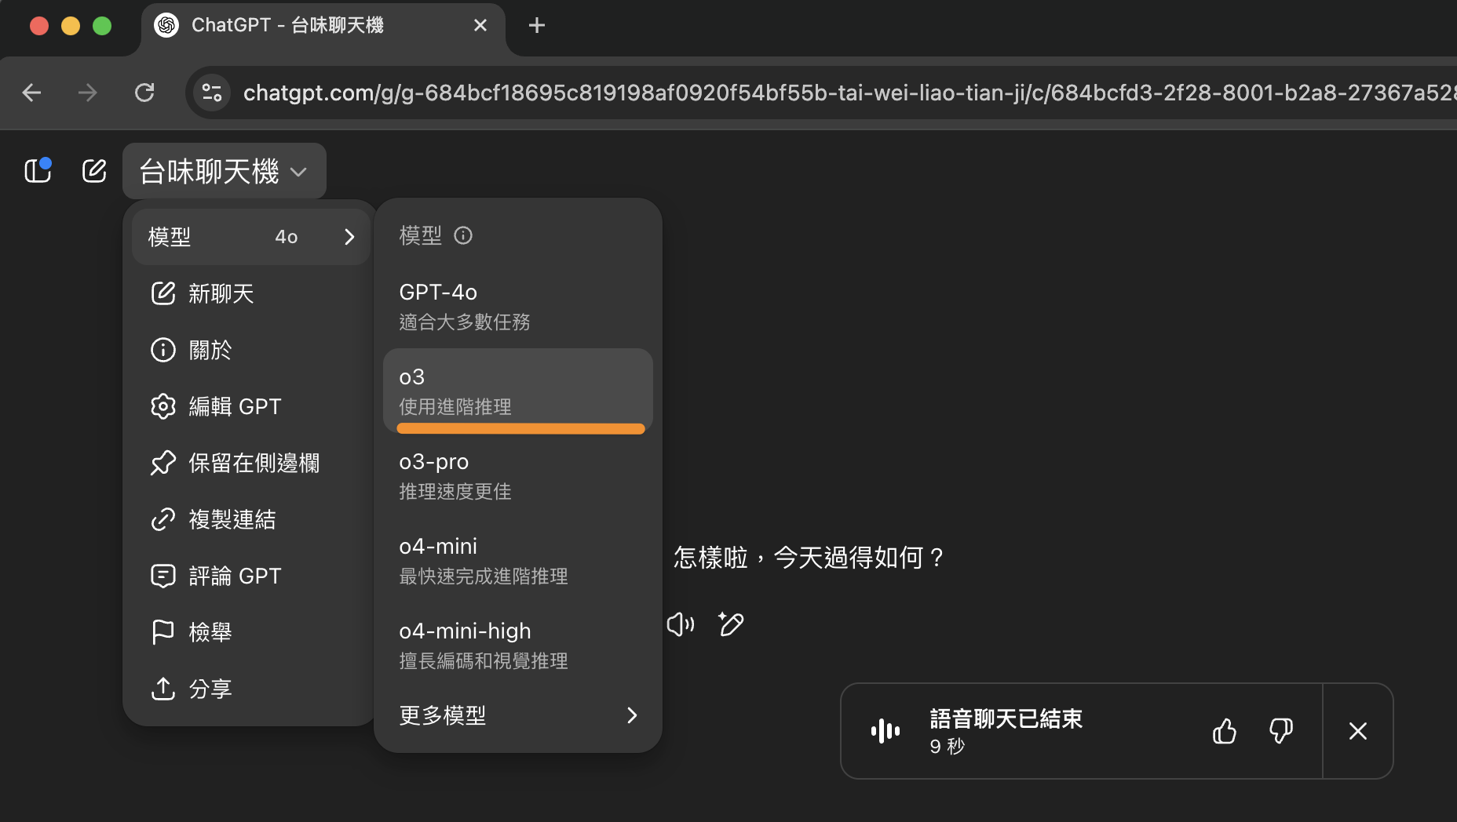1457x822 pixels.
Task: Click 保留在側邊欄 pin option
Action: pos(251,463)
